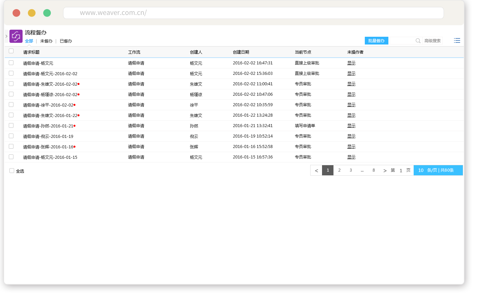The width and height of the screenshot is (480, 295).
Task: Tick checkbox for 请假申请-杨文元 row
Action: [x=11, y=63]
